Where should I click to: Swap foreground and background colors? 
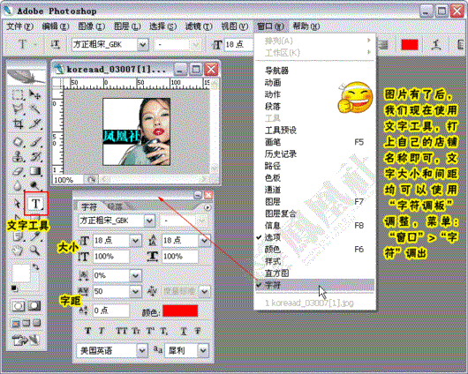click(35, 267)
